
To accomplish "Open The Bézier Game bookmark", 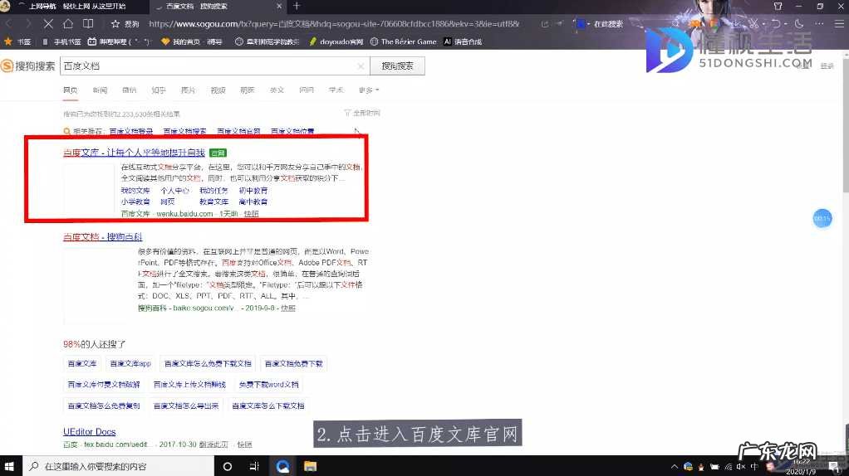I will coord(404,41).
